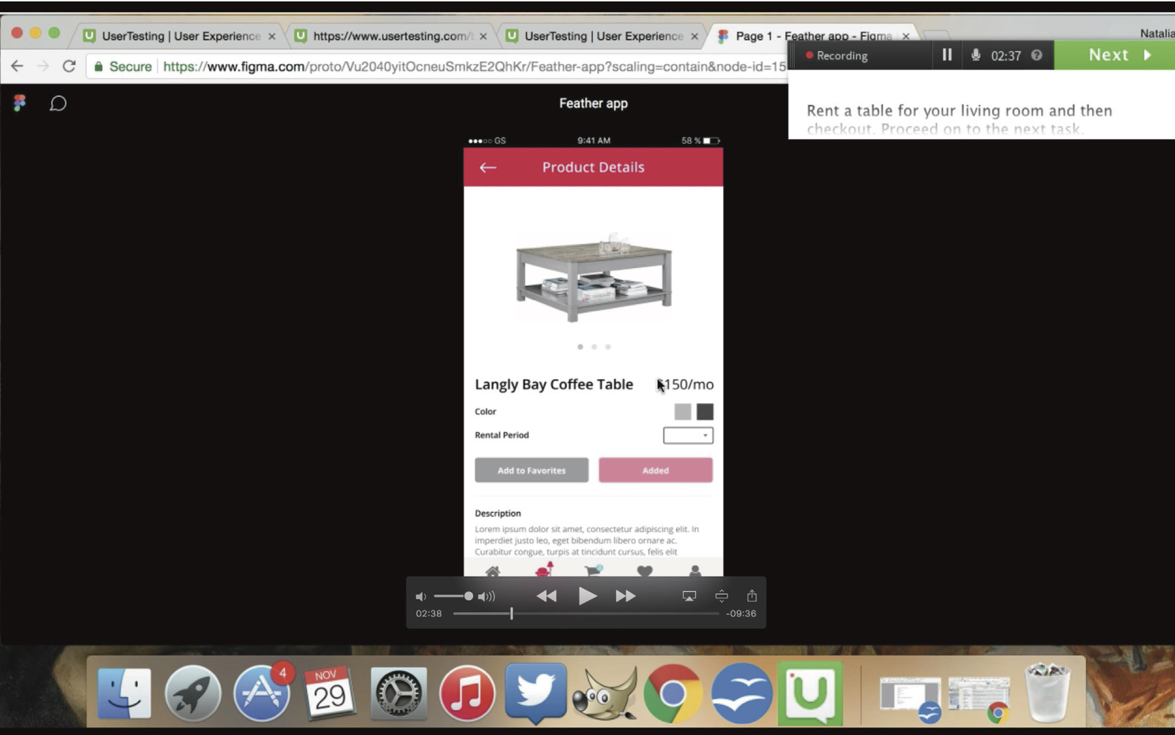The width and height of the screenshot is (1175, 735).
Task: Select the light gray color swatch
Action: [683, 411]
